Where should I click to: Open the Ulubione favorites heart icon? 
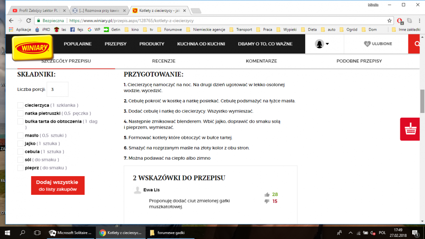[x=367, y=44]
